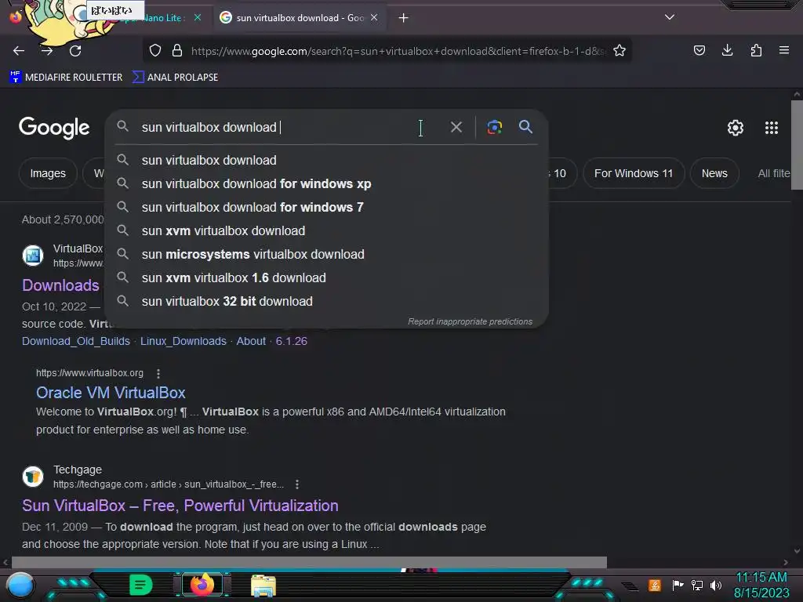Open the green notes app in taskbar

pos(140,585)
